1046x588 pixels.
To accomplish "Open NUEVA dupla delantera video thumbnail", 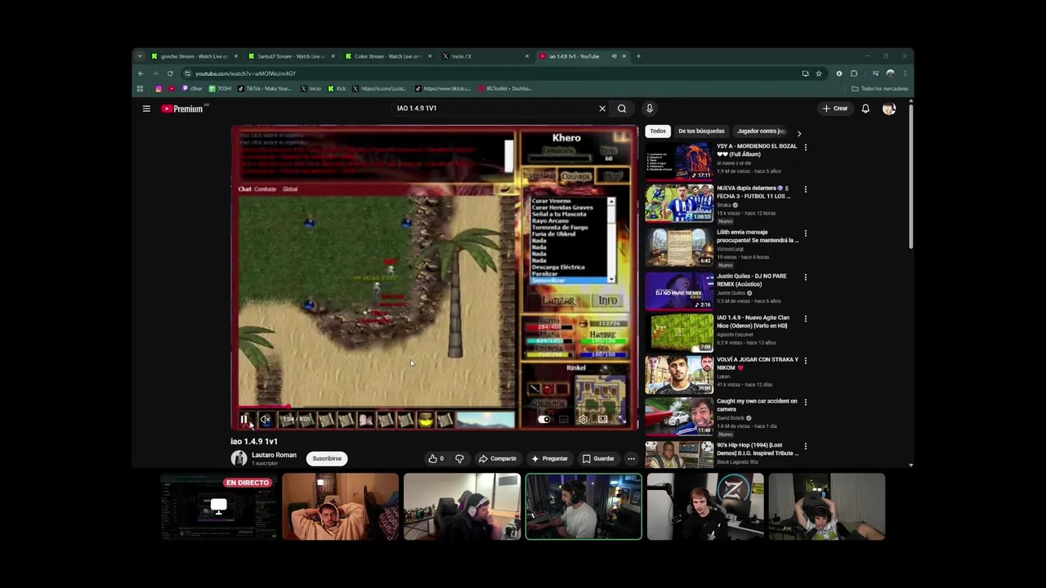I will pos(680,203).
